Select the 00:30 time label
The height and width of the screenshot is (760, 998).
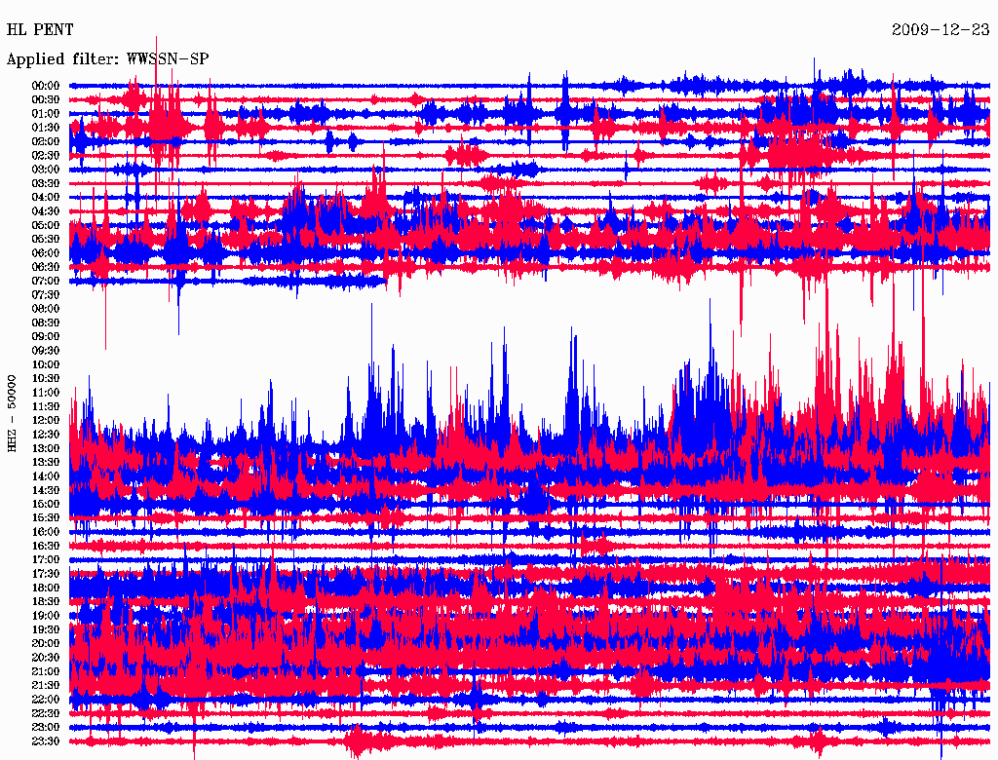tap(46, 99)
